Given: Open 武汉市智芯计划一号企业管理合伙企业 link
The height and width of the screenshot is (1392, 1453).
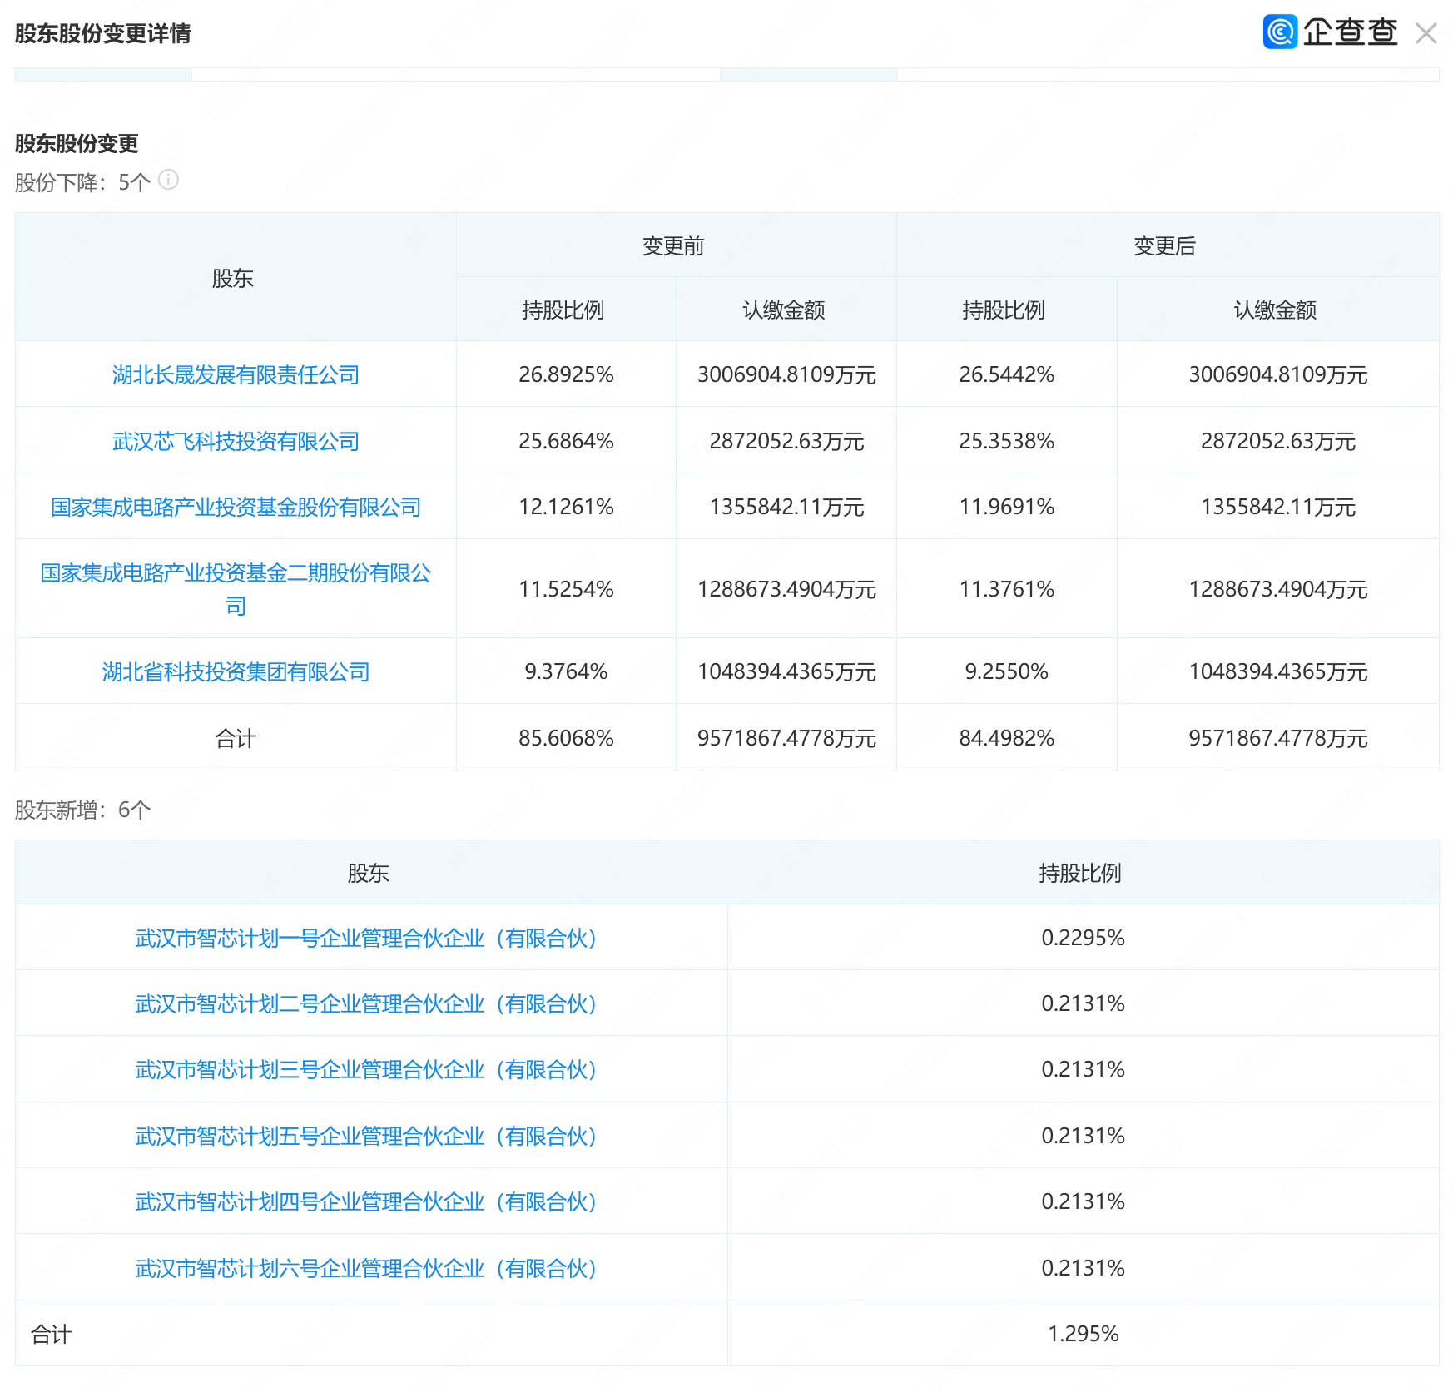Looking at the screenshot, I should point(365,939).
